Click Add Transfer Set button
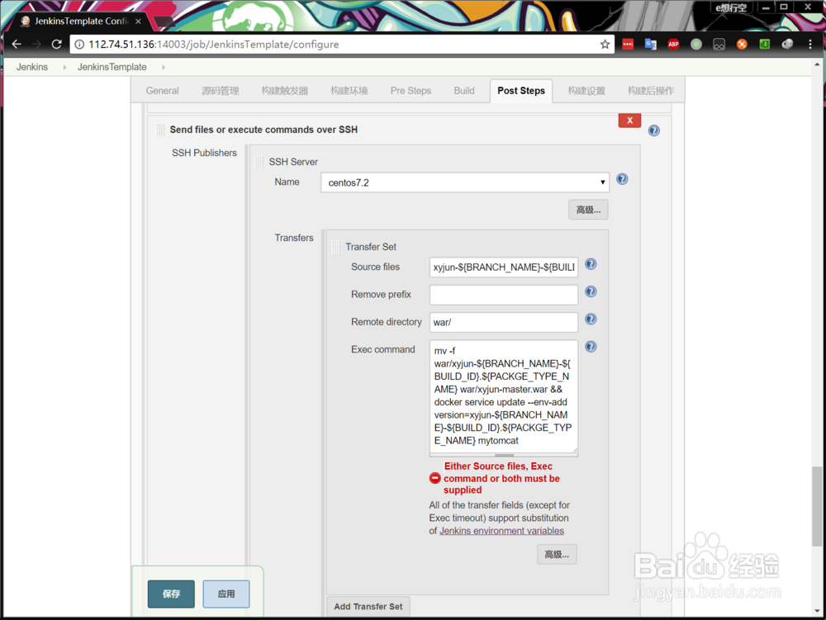Screen dimensions: 826x620 tap(368, 606)
